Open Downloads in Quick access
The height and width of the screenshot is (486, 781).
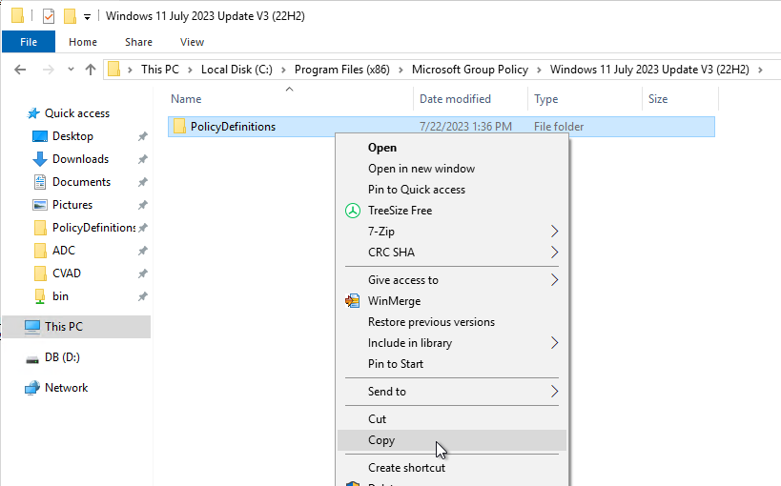click(x=80, y=159)
